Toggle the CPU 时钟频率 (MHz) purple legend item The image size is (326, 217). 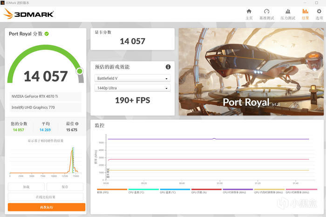[238, 191]
